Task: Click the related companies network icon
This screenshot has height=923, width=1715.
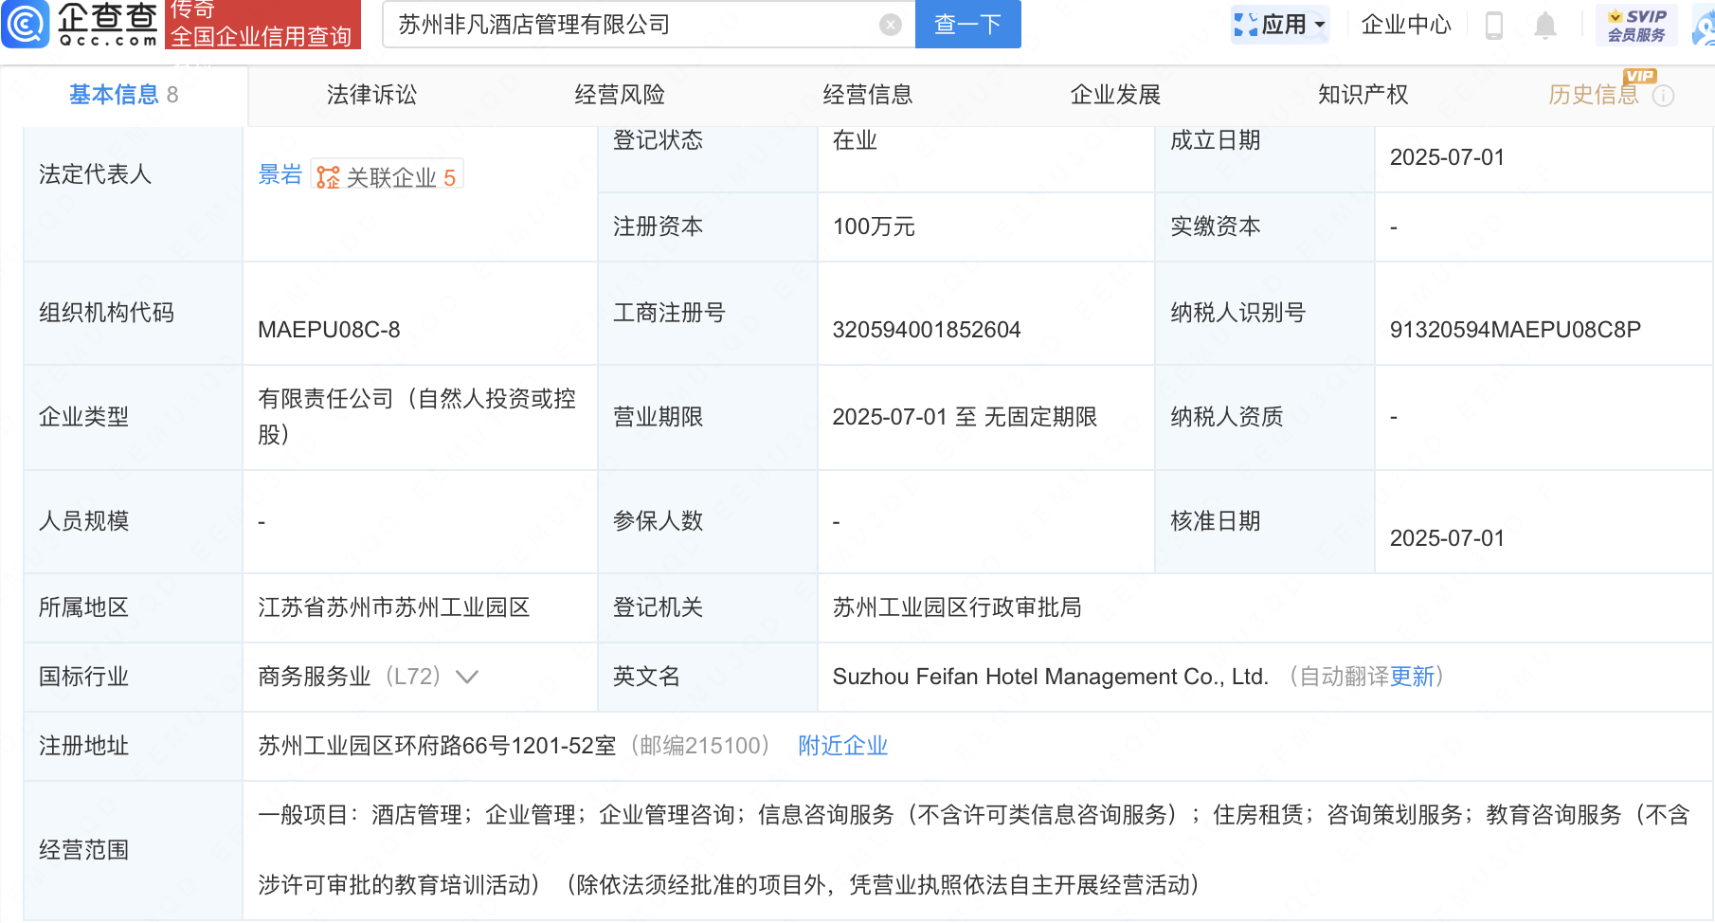Action: pyautogui.click(x=328, y=177)
